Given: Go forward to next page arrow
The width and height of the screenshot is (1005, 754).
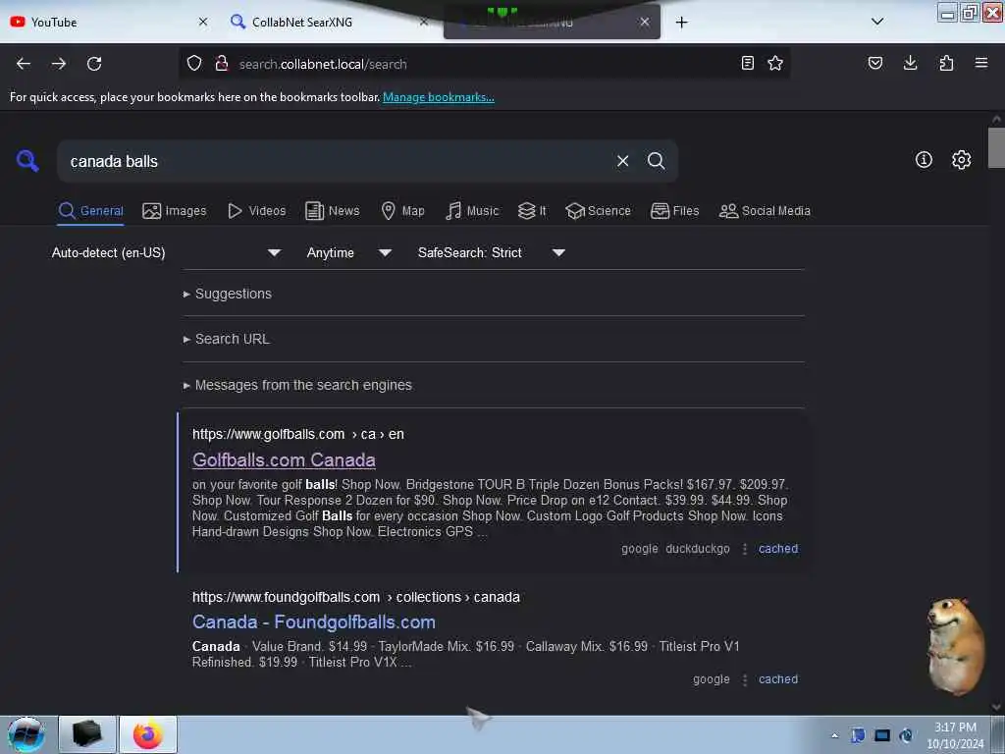Looking at the screenshot, I should point(59,64).
